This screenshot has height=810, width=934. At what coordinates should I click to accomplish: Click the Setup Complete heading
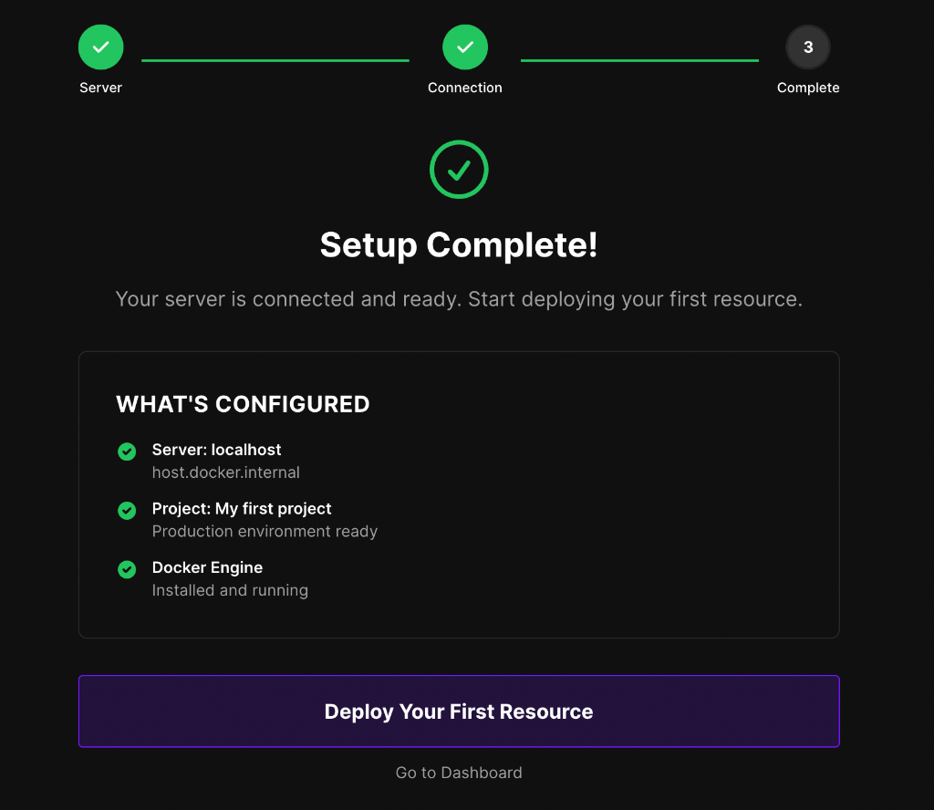[459, 245]
